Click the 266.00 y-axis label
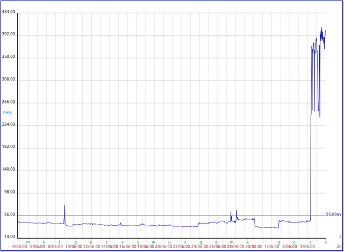The height and width of the screenshot is (252, 344). click(9, 102)
